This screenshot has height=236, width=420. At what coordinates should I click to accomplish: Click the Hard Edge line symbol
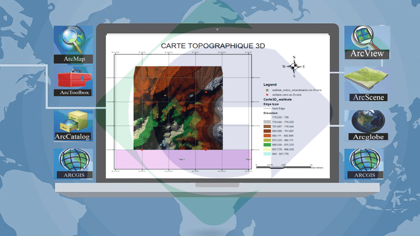pos(267,108)
